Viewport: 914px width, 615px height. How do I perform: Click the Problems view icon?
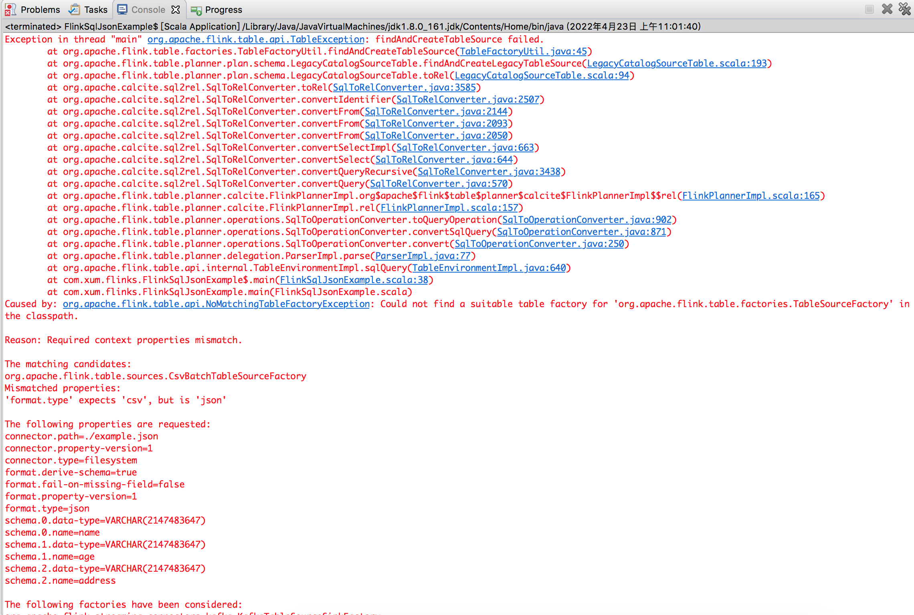(x=10, y=10)
